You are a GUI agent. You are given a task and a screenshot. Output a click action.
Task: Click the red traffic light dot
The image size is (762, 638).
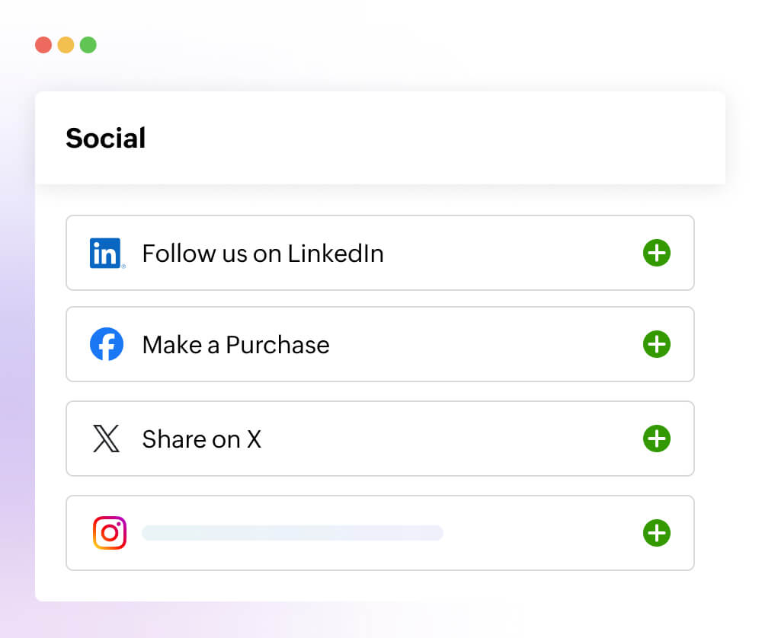pos(43,45)
